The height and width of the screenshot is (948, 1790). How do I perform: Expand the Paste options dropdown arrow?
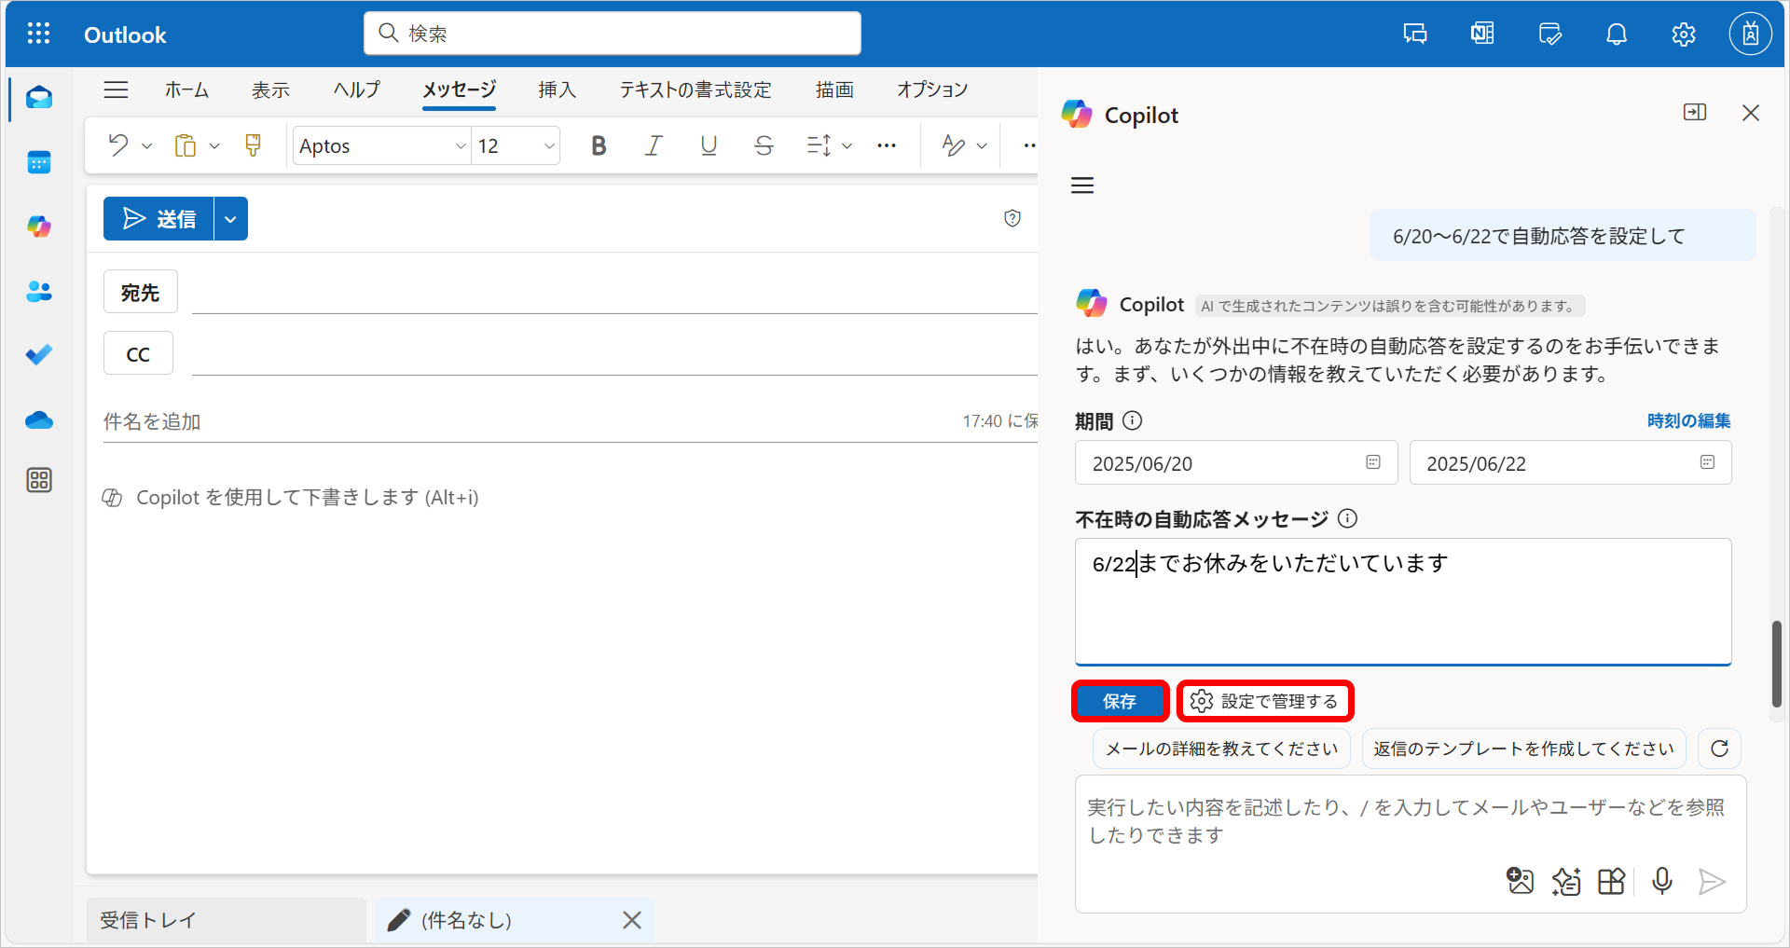tap(214, 146)
